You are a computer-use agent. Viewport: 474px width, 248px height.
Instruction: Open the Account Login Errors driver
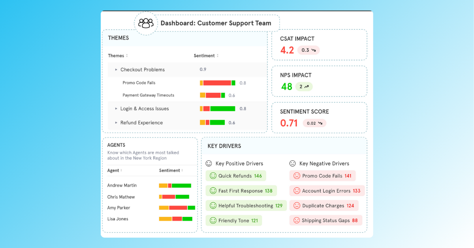click(327, 191)
